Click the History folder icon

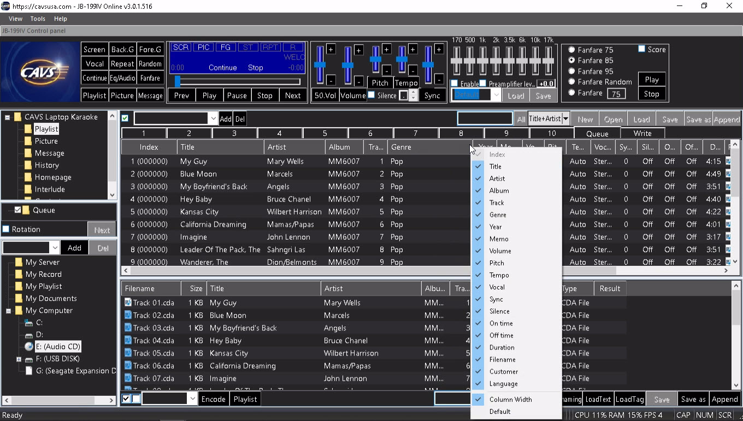tap(27, 165)
